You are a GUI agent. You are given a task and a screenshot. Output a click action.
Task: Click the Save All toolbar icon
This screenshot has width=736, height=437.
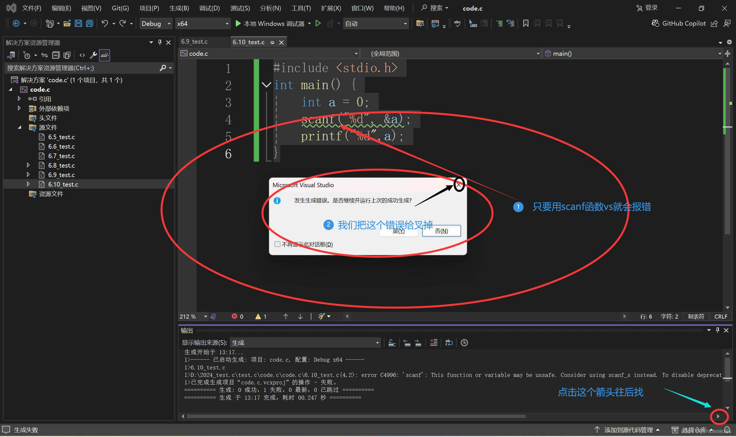tap(89, 24)
